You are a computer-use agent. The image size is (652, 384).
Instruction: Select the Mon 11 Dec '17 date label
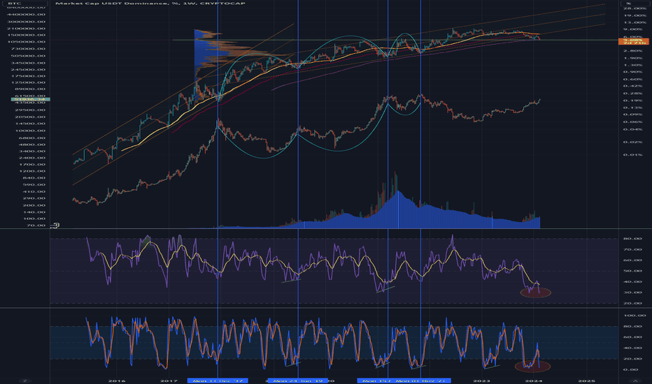[218, 381]
